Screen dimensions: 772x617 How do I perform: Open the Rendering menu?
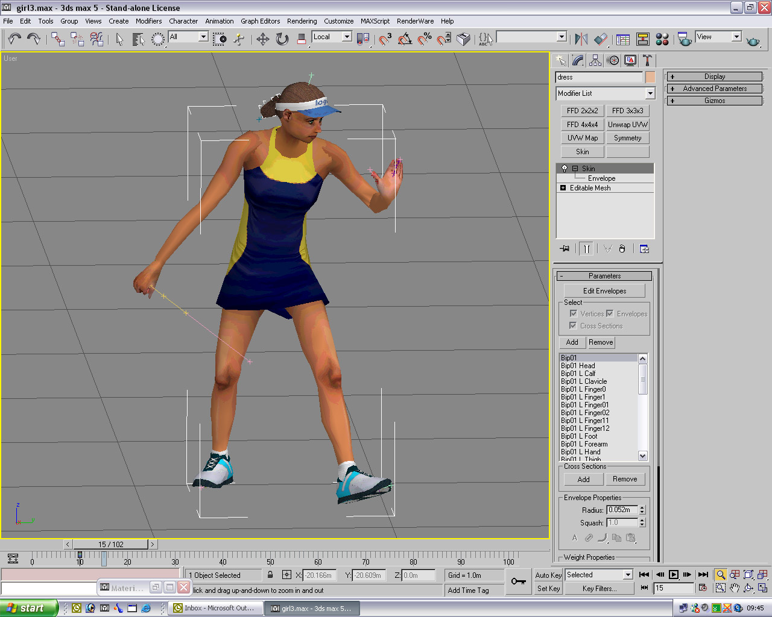[302, 21]
